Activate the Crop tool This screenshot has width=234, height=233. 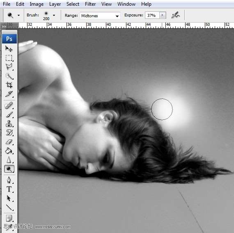9,85
